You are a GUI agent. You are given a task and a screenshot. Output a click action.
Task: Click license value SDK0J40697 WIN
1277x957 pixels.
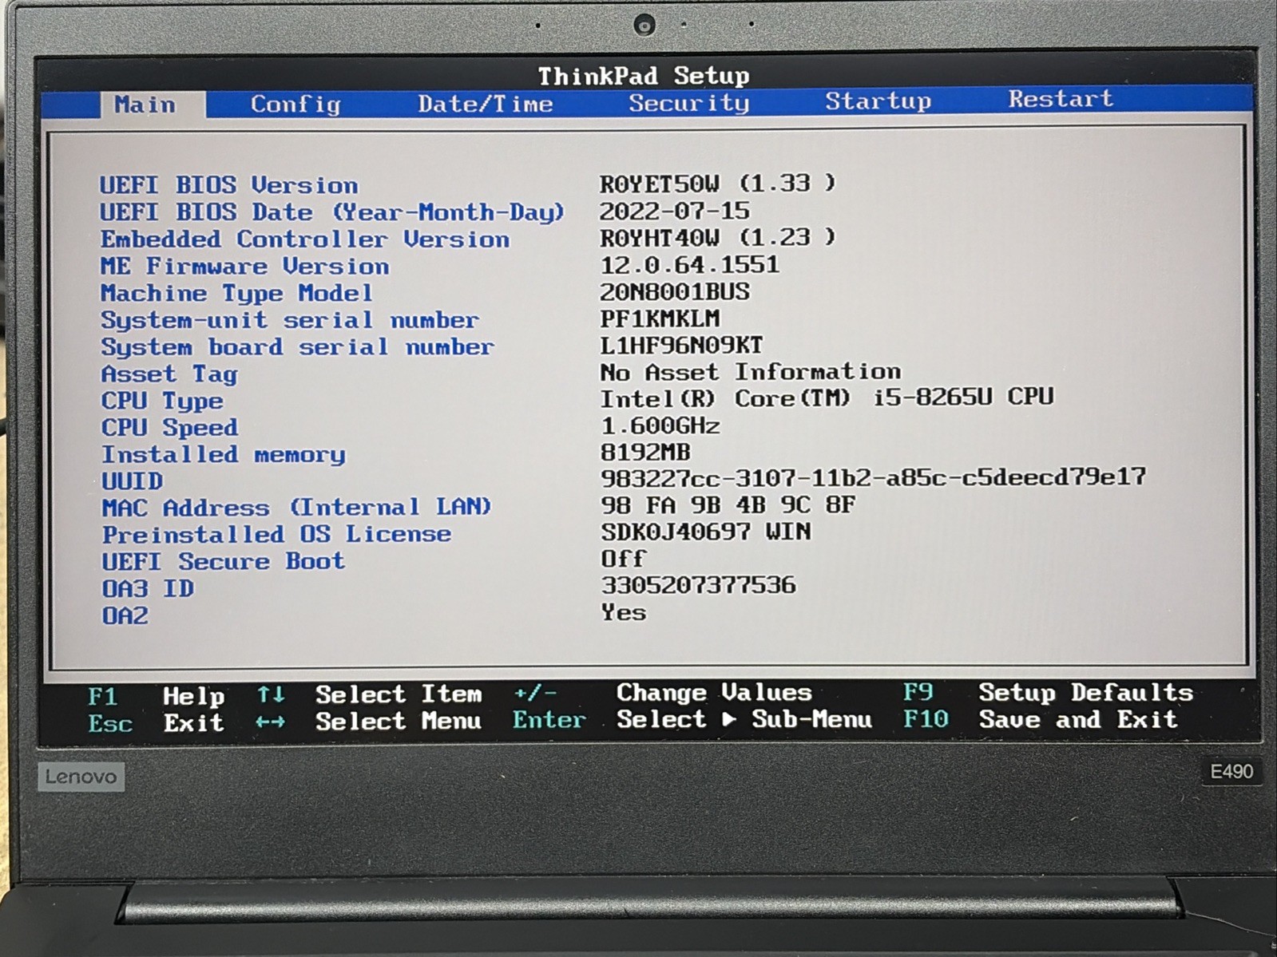point(705,532)
